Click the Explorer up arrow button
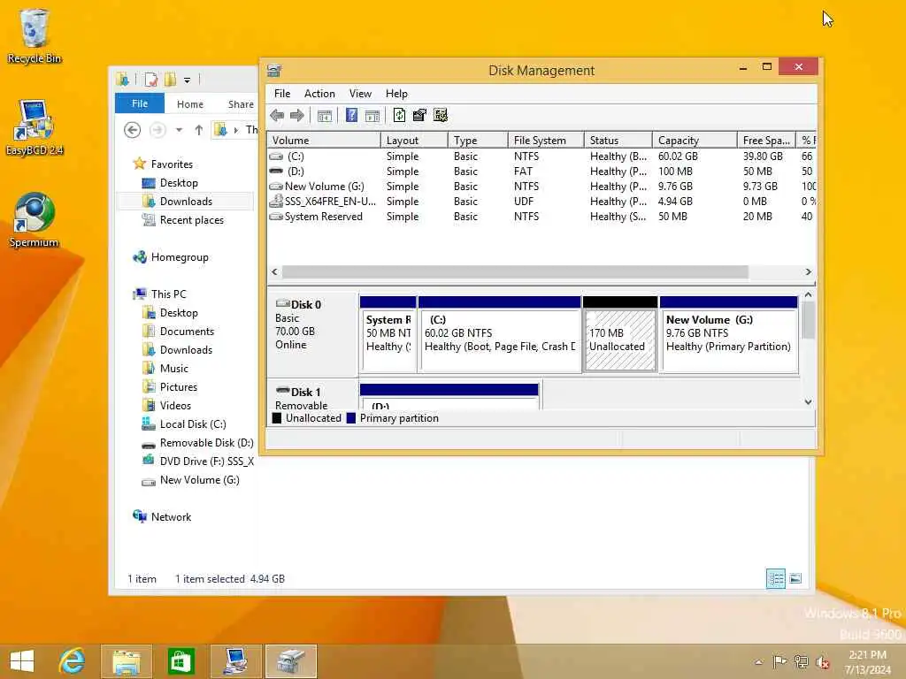 (x=199, y=130)
